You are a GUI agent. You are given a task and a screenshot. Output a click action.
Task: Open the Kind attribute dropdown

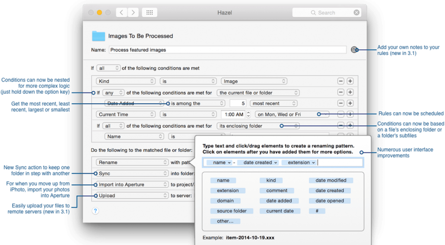coord(126,81)
